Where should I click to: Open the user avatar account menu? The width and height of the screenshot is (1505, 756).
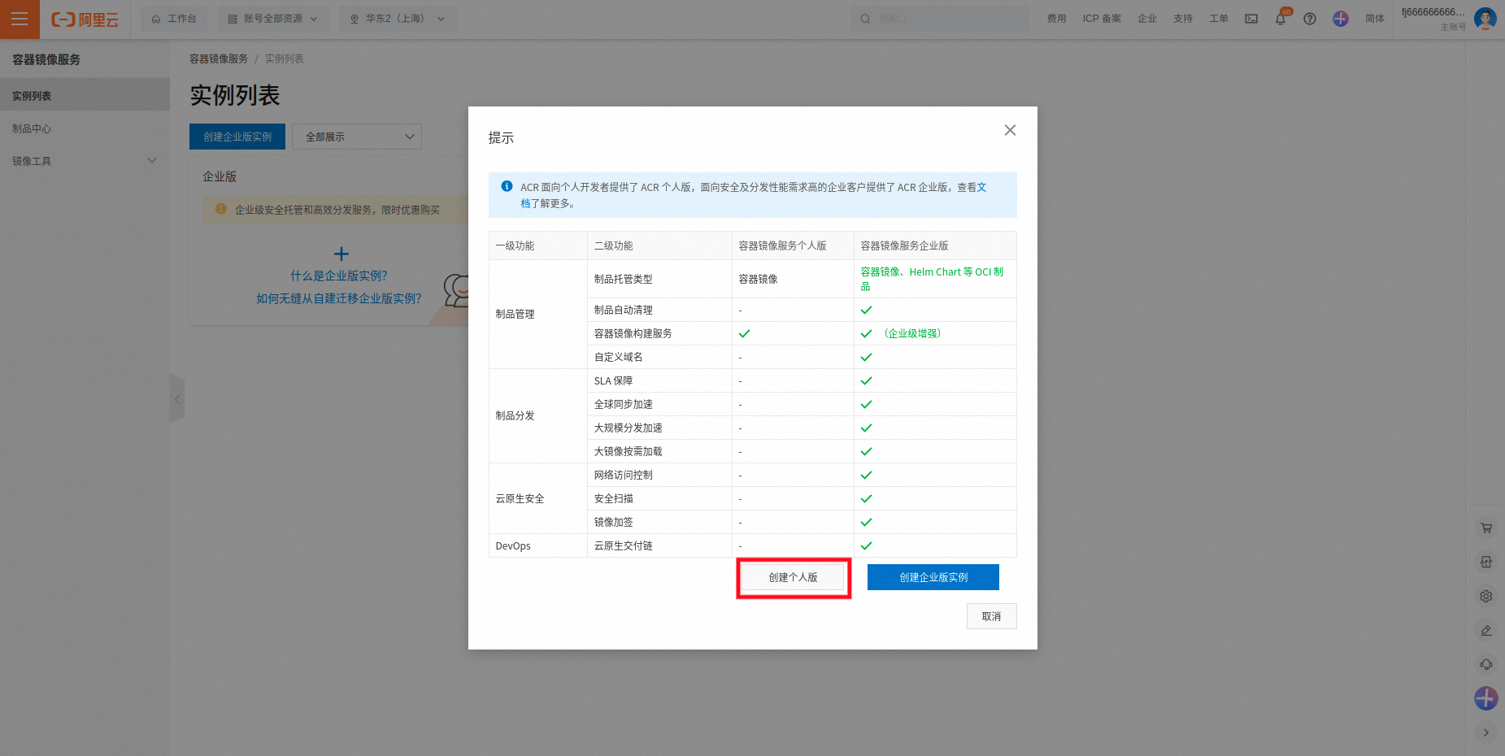[x=1485, y=18]
